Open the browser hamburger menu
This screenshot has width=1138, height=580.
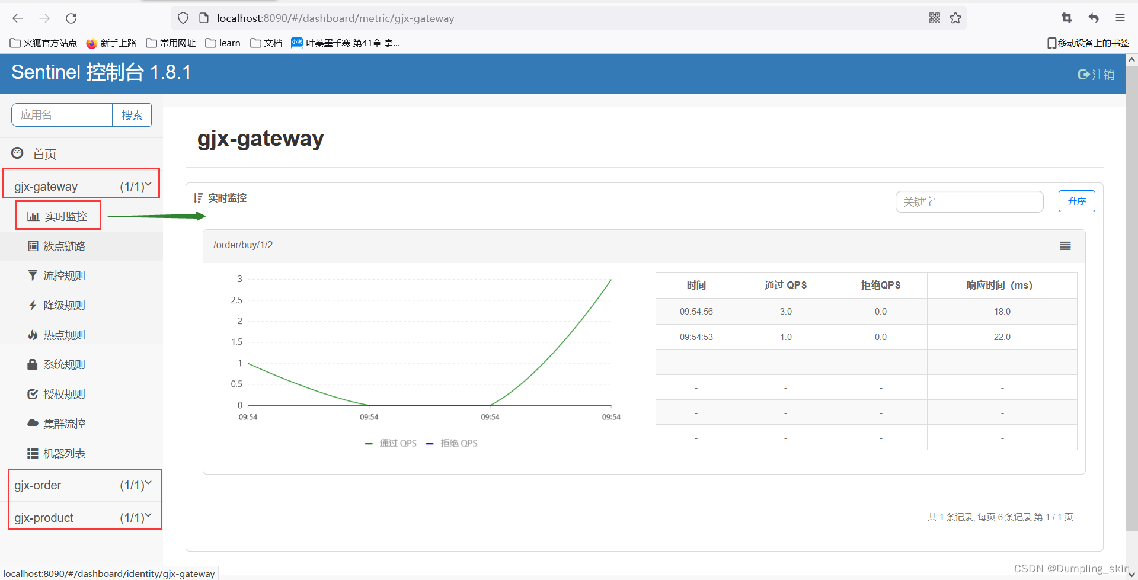[x=1120, y=18]
